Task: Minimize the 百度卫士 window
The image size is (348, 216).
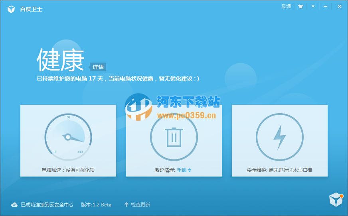Action: (325, 6)
